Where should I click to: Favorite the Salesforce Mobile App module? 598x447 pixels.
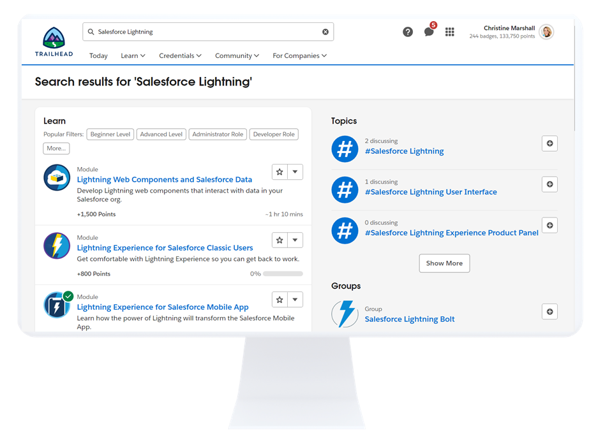(280, 300)
